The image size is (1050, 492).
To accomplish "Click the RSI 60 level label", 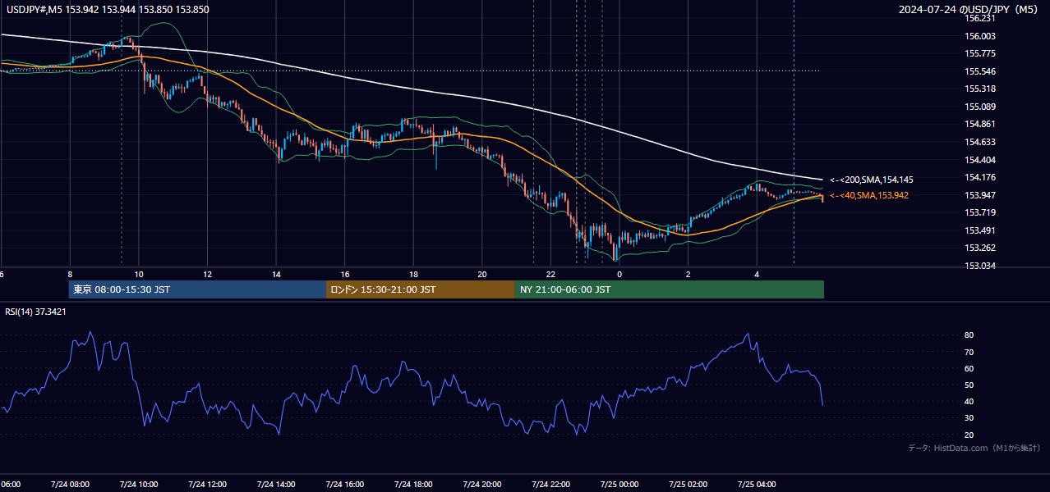I will coord(969,368).
